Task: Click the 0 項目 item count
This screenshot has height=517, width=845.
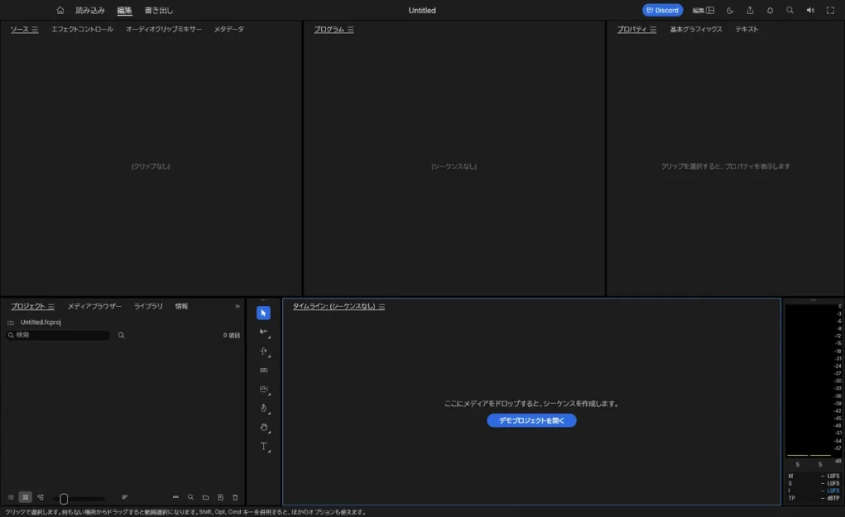Action: click(x=232, y=335)
